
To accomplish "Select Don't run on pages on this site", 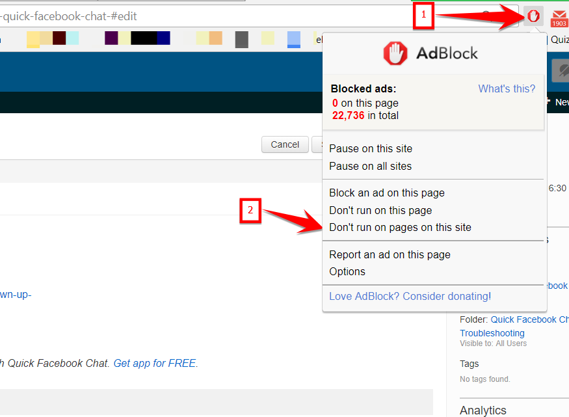I will 400,227.
